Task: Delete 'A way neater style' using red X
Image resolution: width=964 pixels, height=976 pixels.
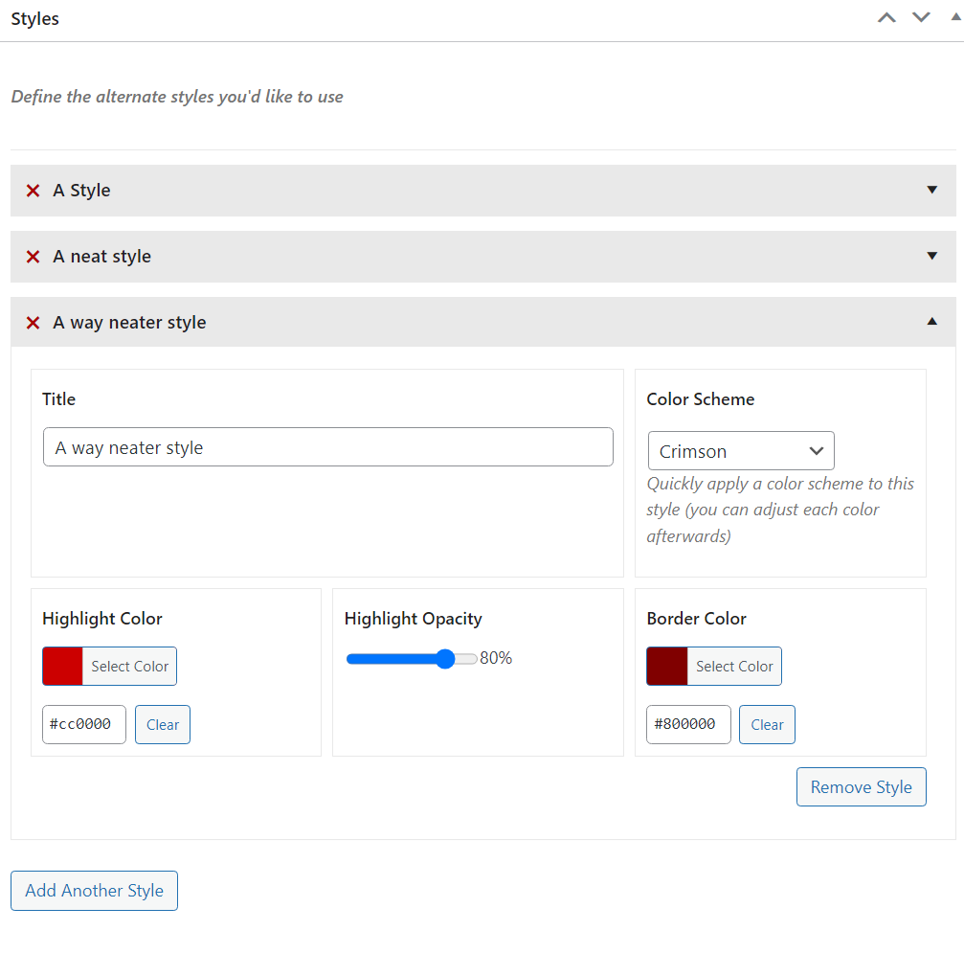Action: (33, 323)
